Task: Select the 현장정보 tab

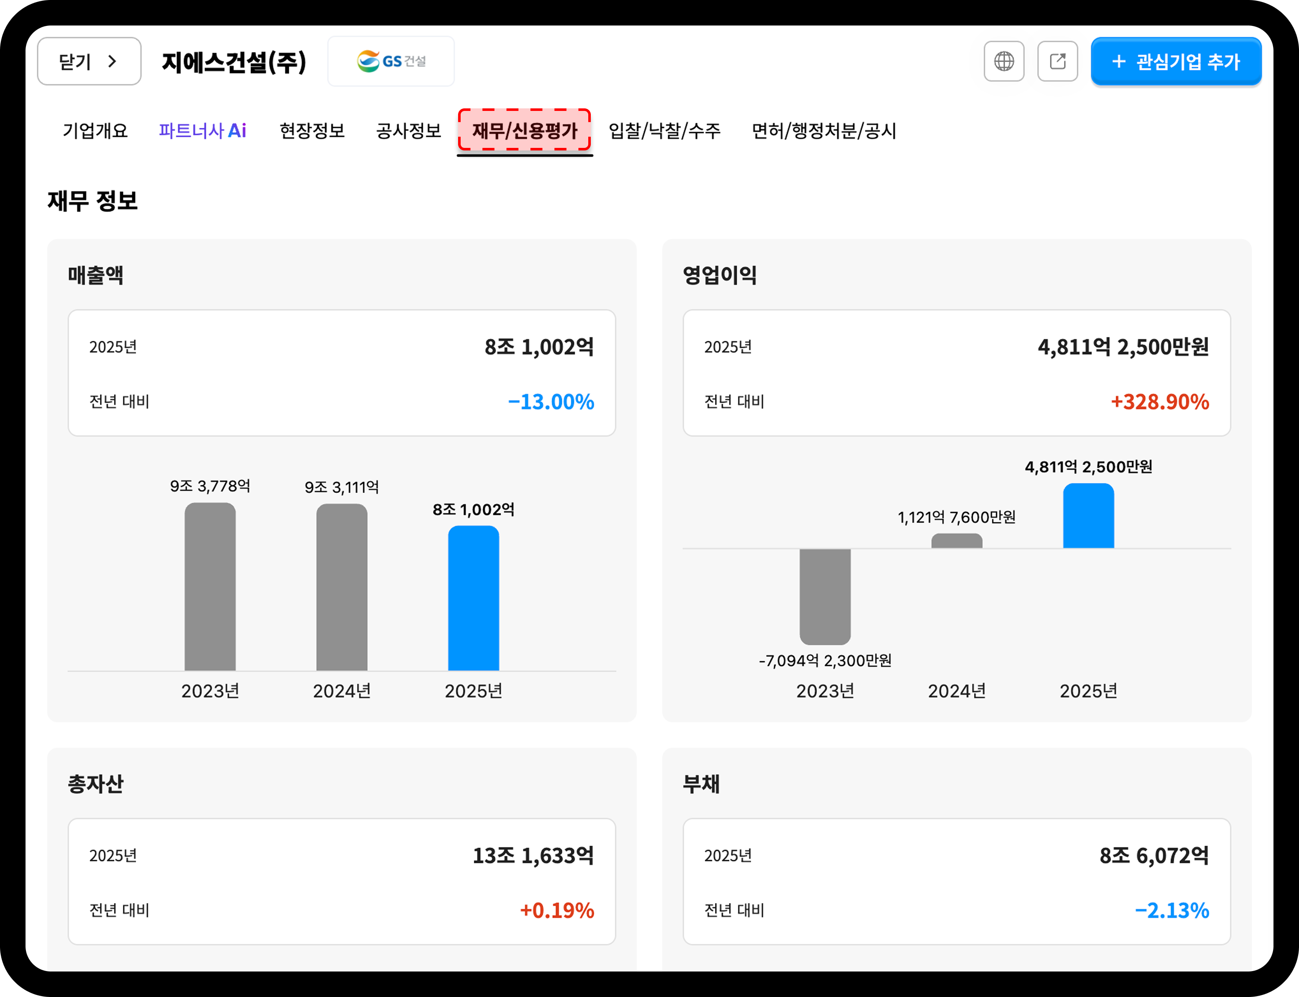Action: click(x=313, y=130)
